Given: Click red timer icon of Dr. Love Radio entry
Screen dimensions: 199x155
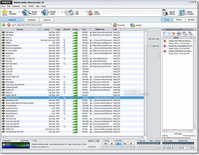Looking at the screenshot, I should [165, 46].
